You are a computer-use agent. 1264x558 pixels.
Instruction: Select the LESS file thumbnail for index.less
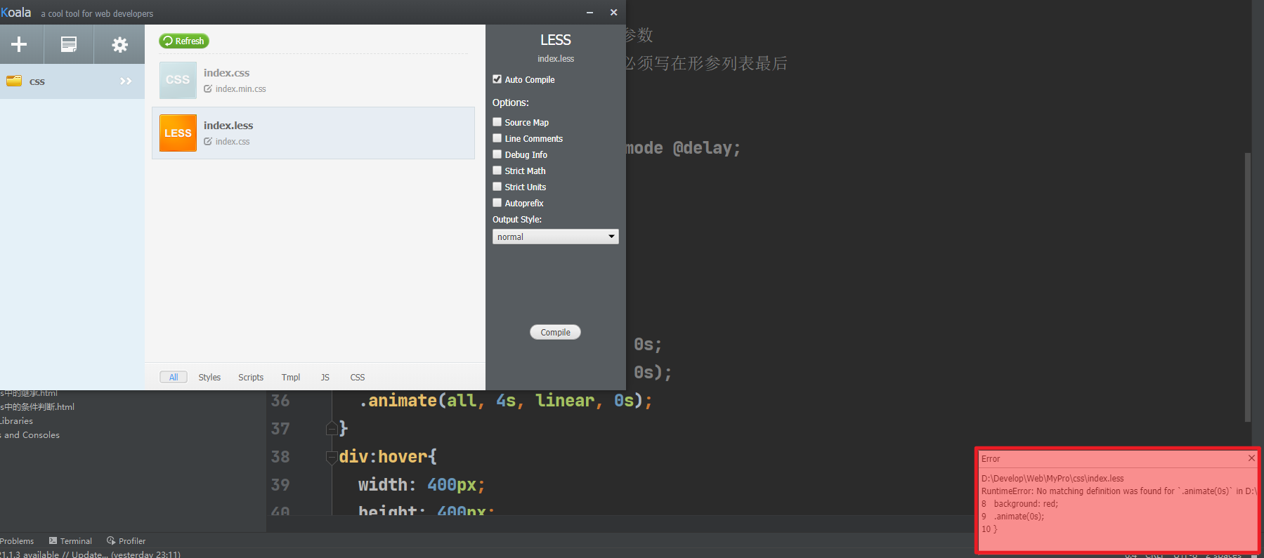coord(178,133)
